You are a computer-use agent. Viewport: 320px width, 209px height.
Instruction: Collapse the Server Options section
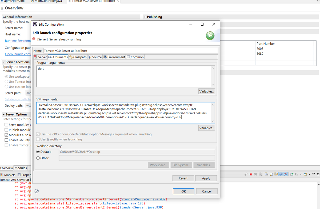coord(3,114)
